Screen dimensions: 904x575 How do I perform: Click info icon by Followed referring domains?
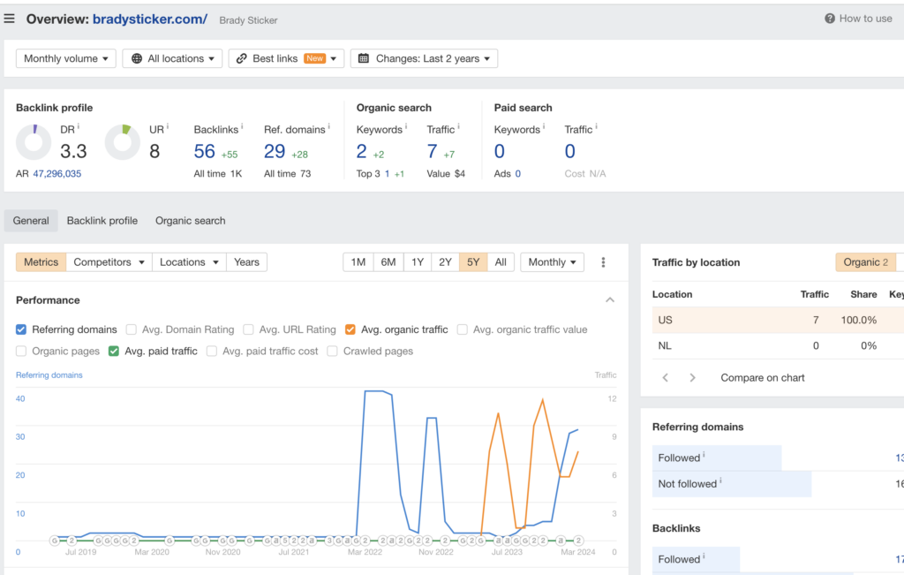(704, 455)
